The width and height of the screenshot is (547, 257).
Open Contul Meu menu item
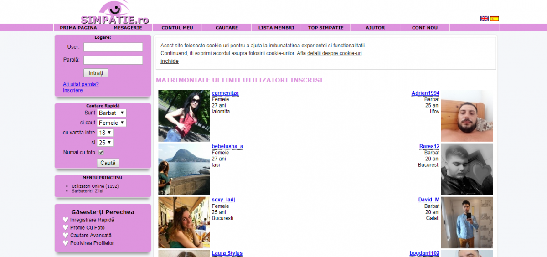click(177, 28)
